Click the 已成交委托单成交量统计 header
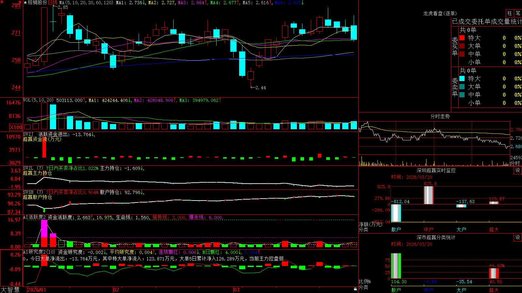The height and width of the screenshot is (293, 522). coord(487,21)
